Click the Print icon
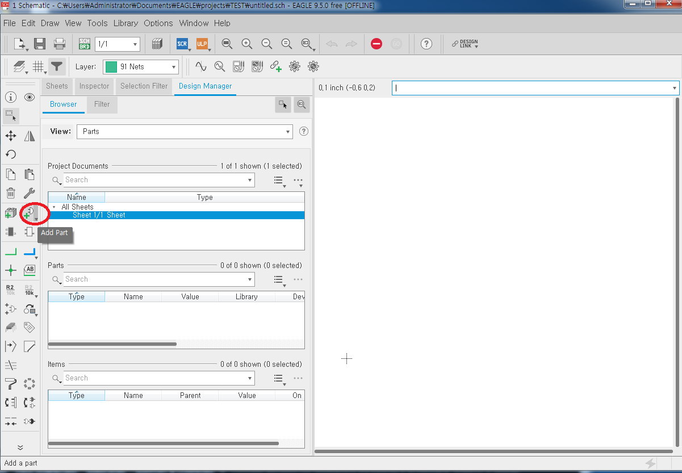682x473 pixels. coord(60,44)
